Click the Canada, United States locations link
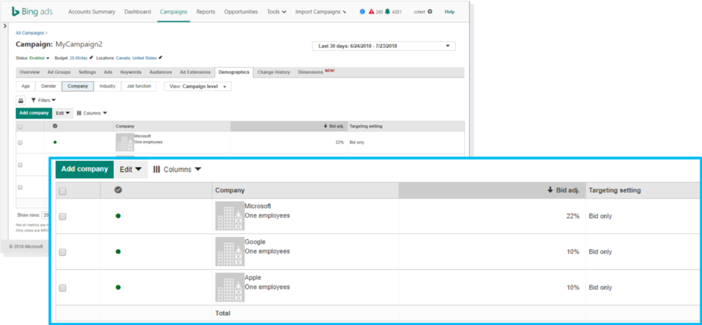Viewport: 702px width, 325px height. (136, 58)
